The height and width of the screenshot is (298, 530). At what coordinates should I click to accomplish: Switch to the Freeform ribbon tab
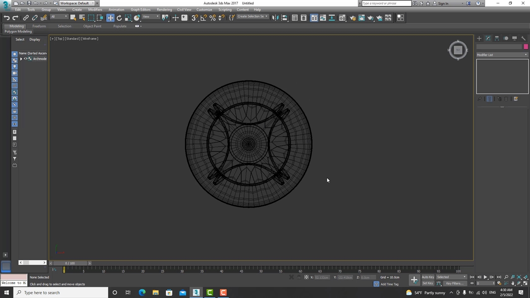click(39, 26)
